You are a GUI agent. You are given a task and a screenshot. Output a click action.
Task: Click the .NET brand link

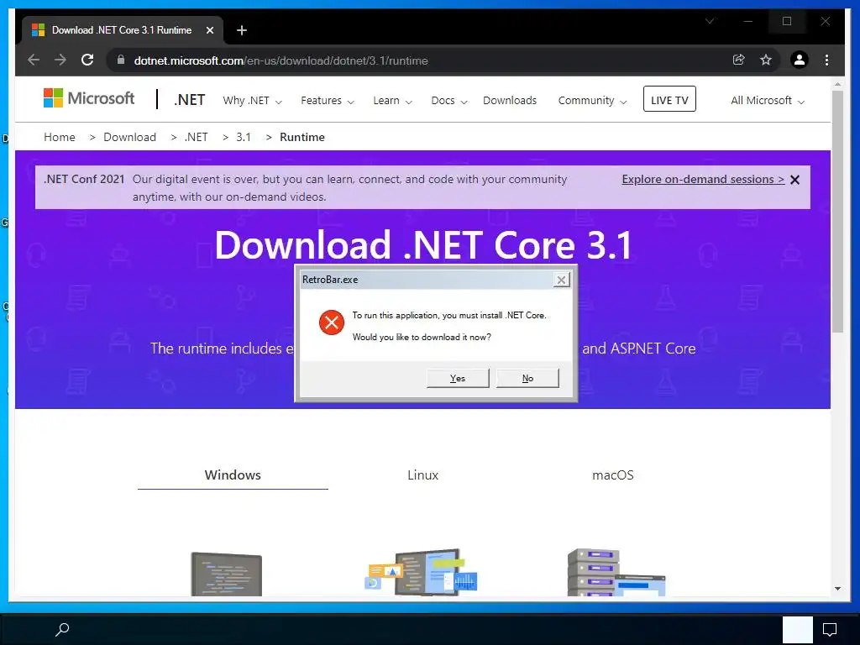coord(189,100)
